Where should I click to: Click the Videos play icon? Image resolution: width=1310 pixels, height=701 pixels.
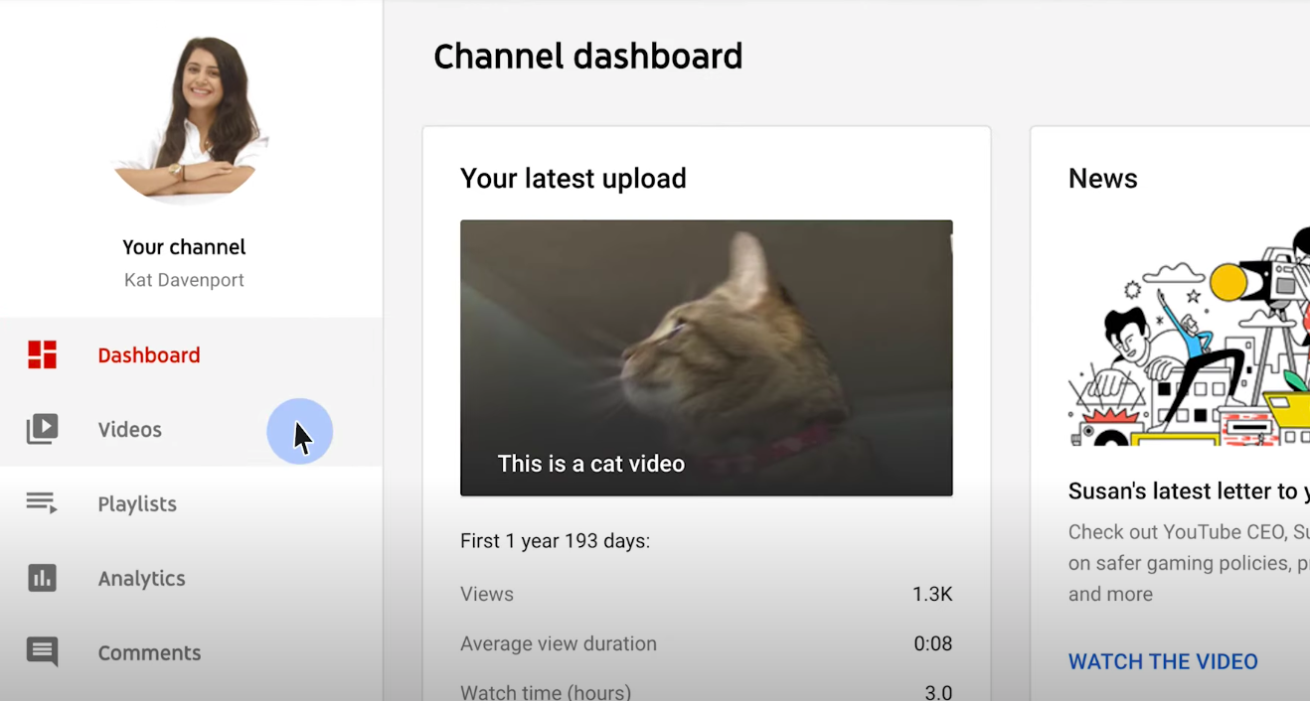tap(42, 429)
